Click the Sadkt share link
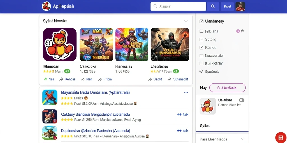The width and height of the screenshot is (287, 143). coord(155,79)
